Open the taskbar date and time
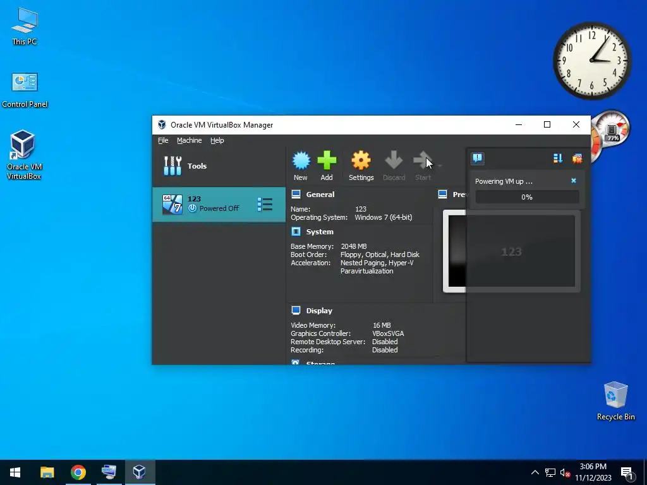 (x=593, y=472)
